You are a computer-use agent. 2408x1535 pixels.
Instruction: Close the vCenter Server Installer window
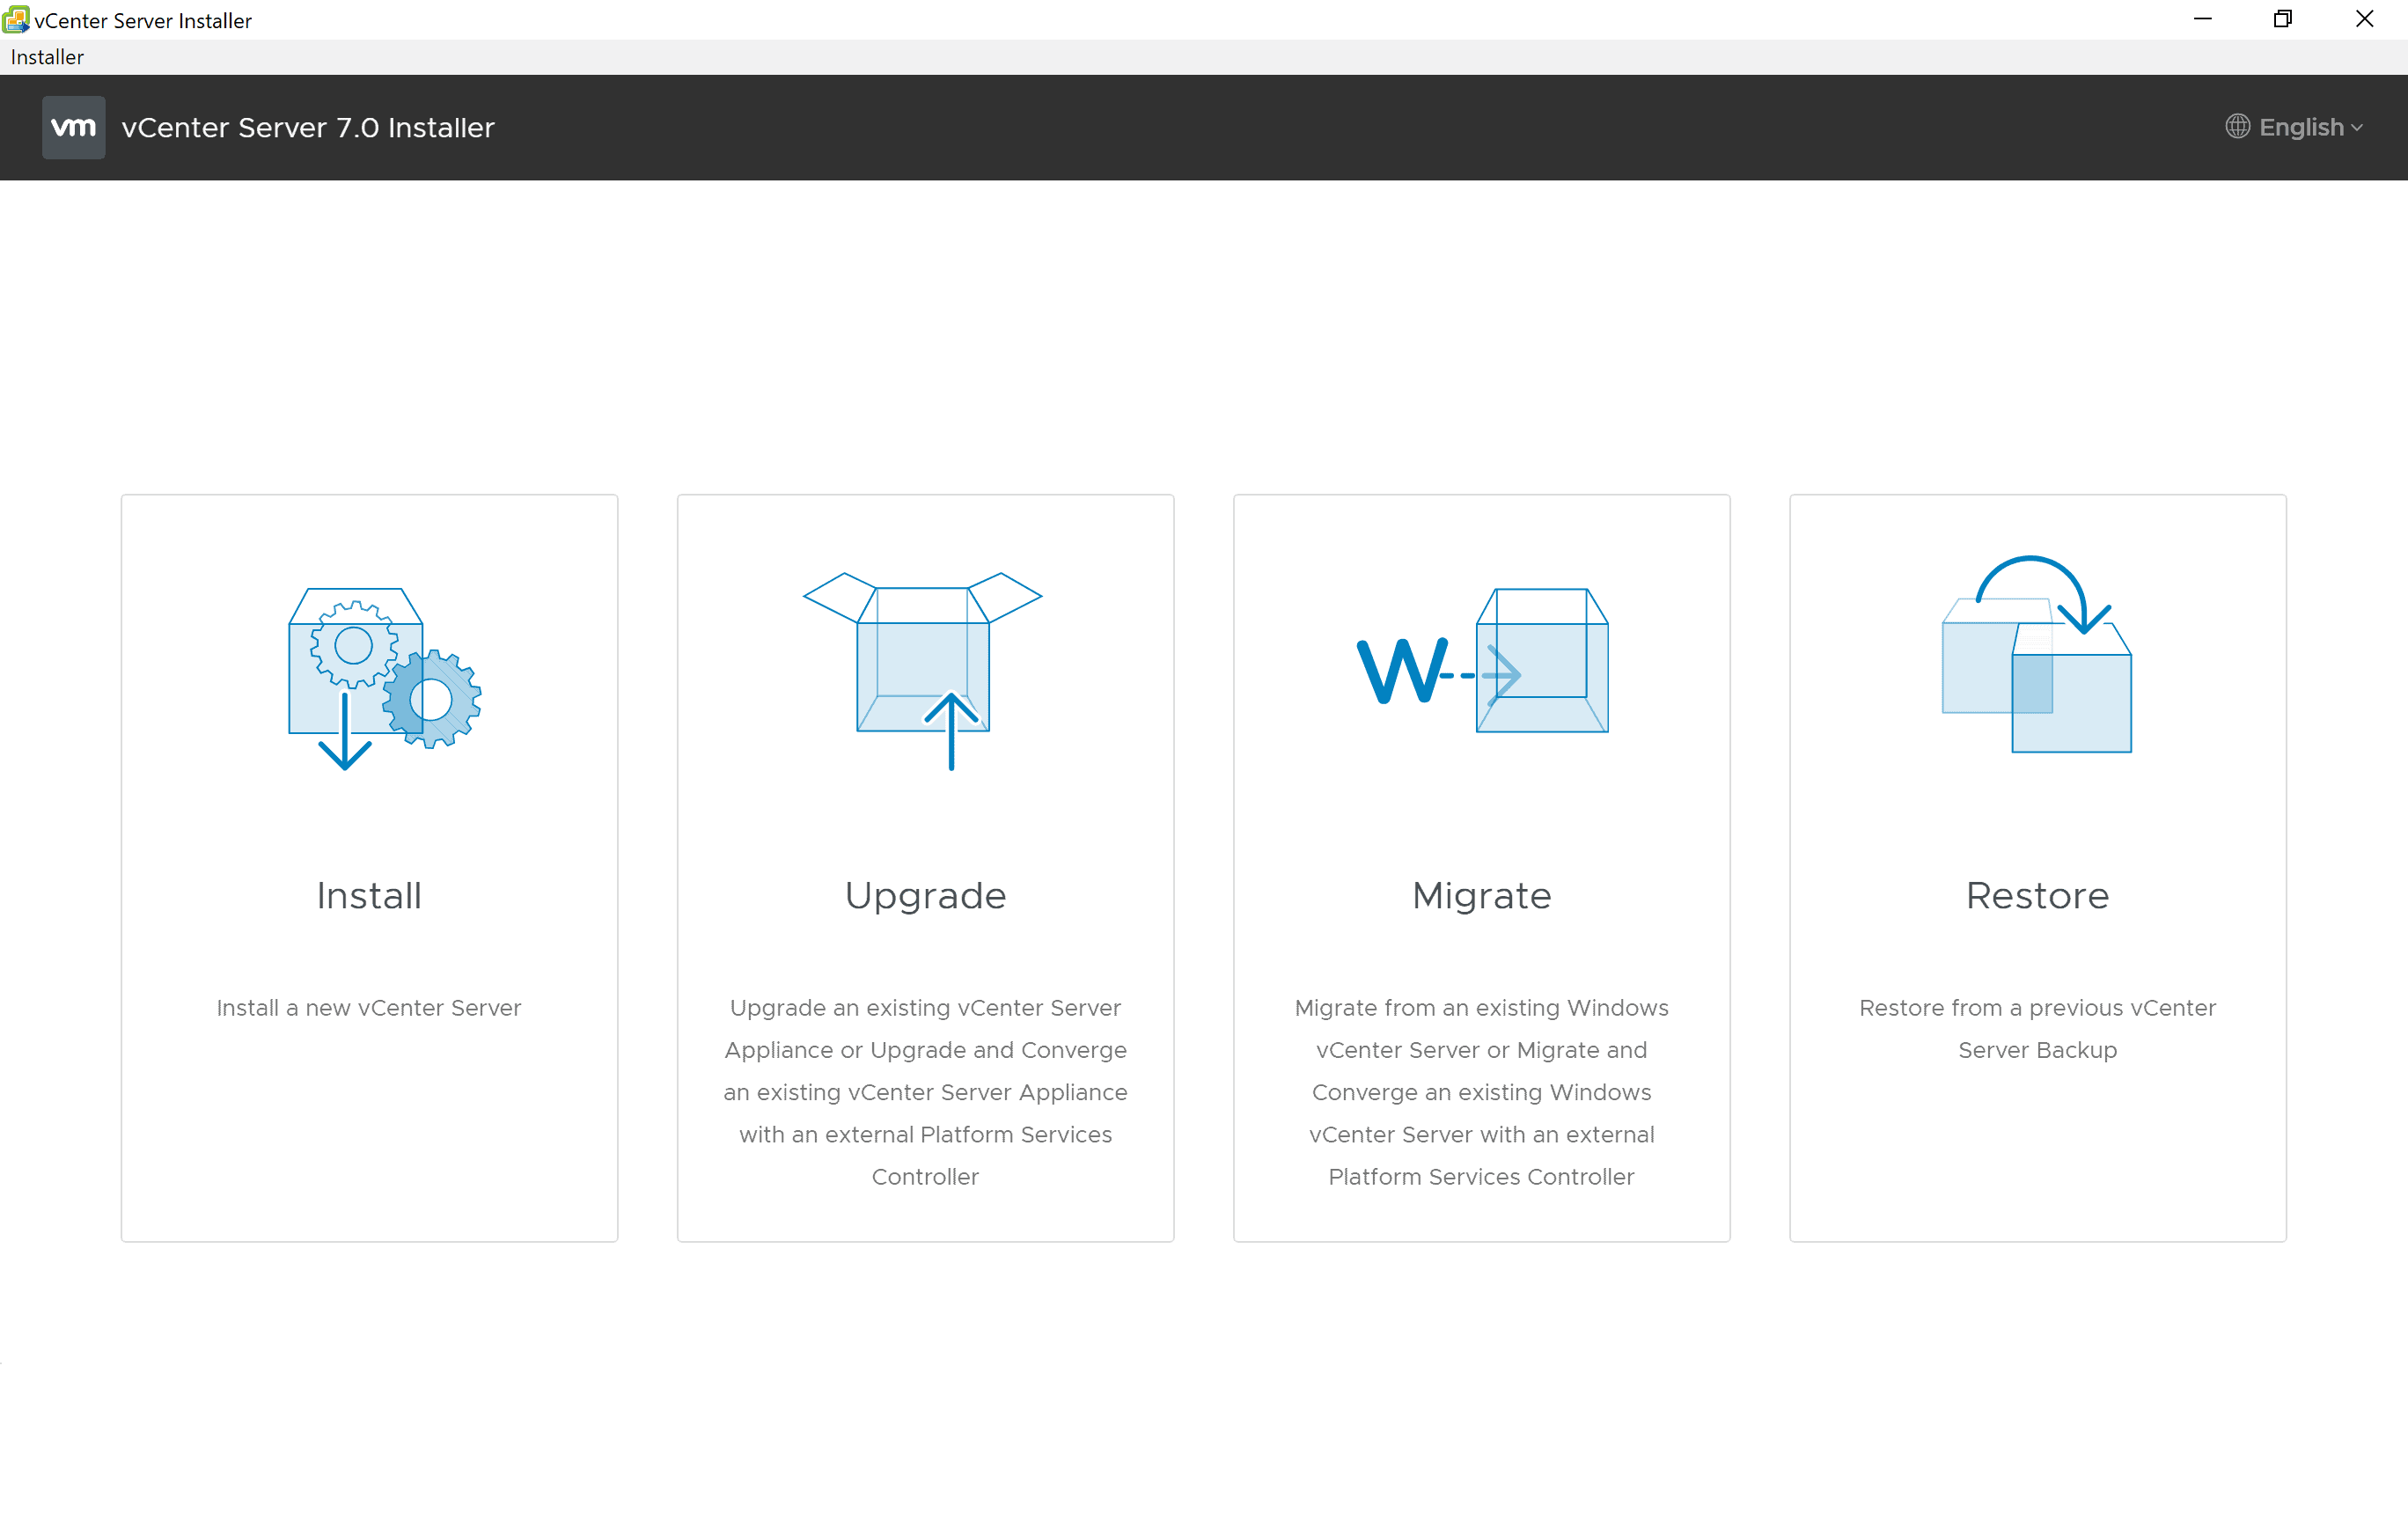click(2365, 19)
